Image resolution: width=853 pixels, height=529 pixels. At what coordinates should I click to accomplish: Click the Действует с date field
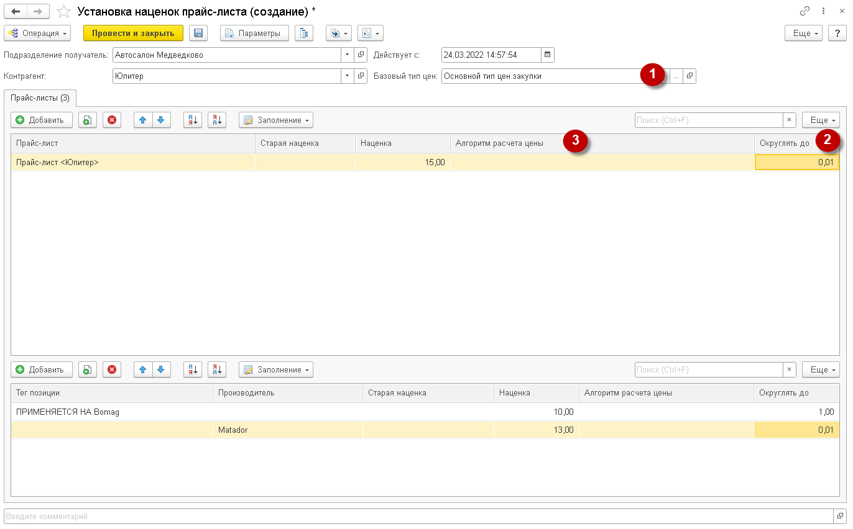(x=491, y=55)
